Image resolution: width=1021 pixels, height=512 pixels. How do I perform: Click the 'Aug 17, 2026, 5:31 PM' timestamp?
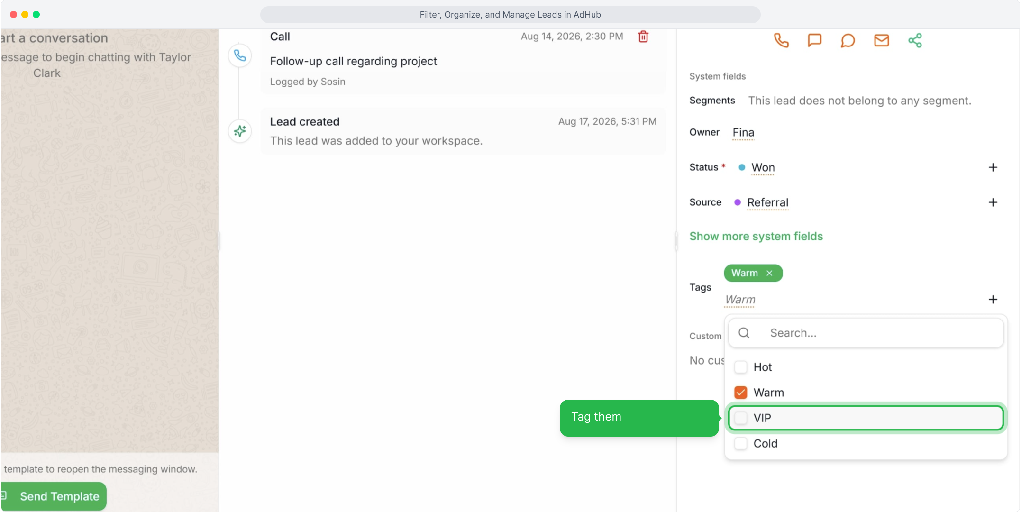607,122
